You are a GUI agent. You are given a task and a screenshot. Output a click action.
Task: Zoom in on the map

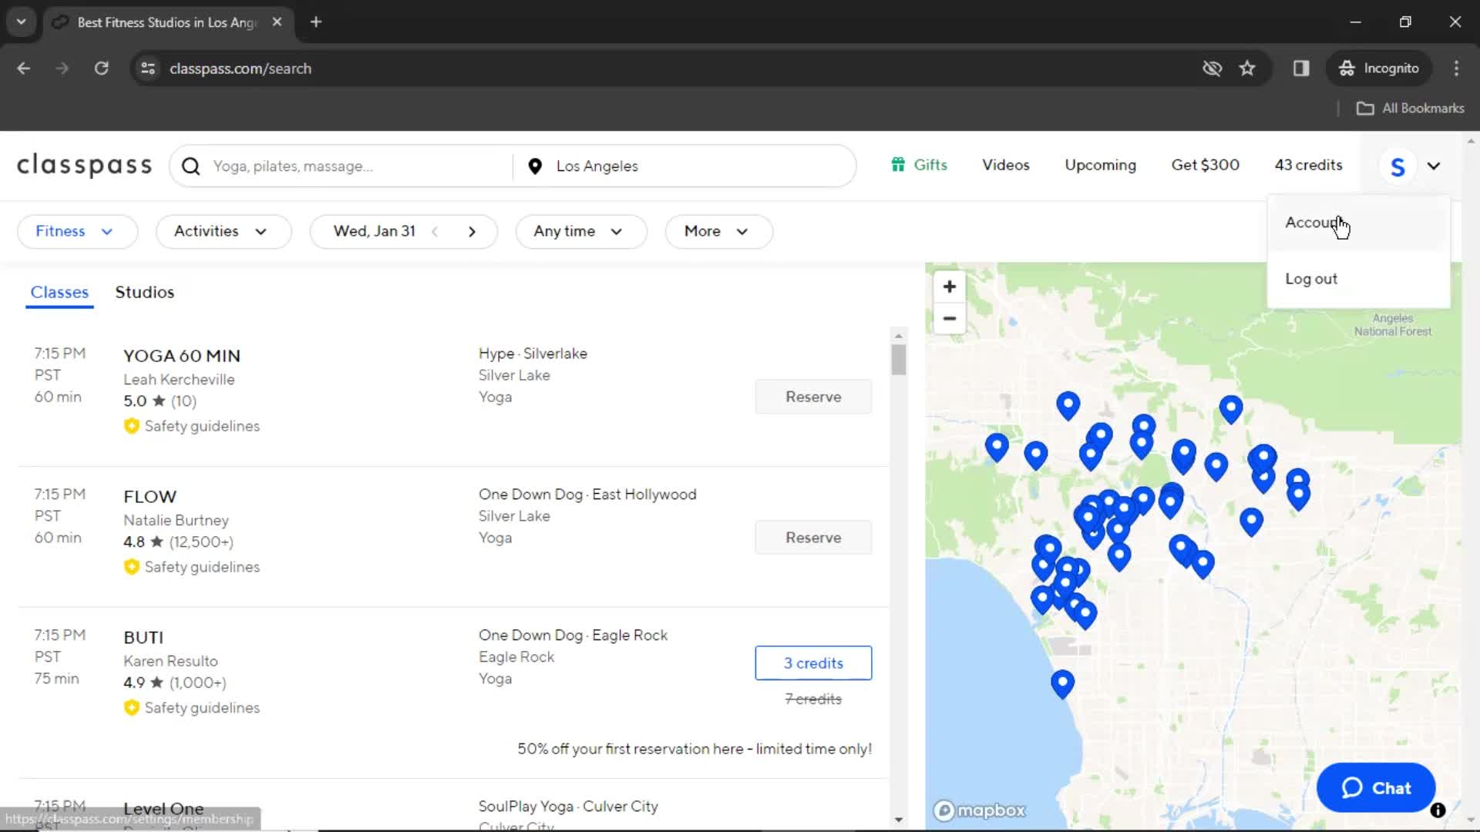pos(950,287)
